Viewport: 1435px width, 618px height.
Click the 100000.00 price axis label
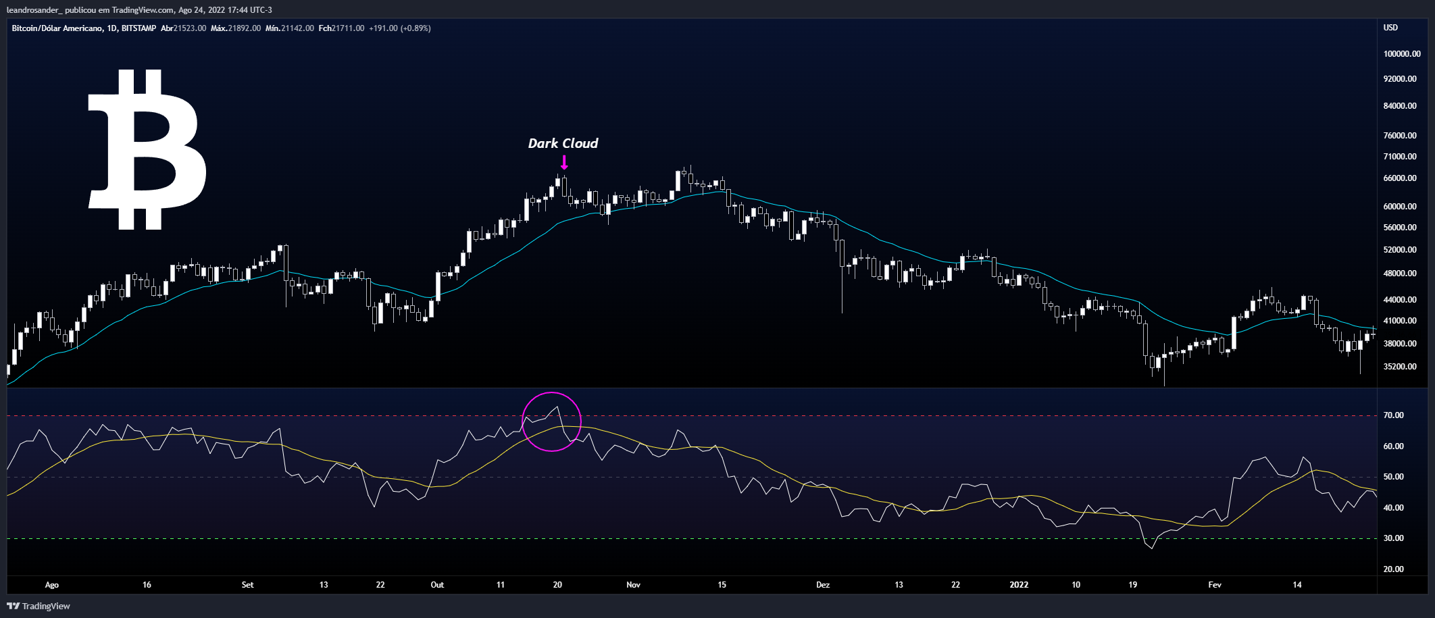click(x=1402, y=54)
